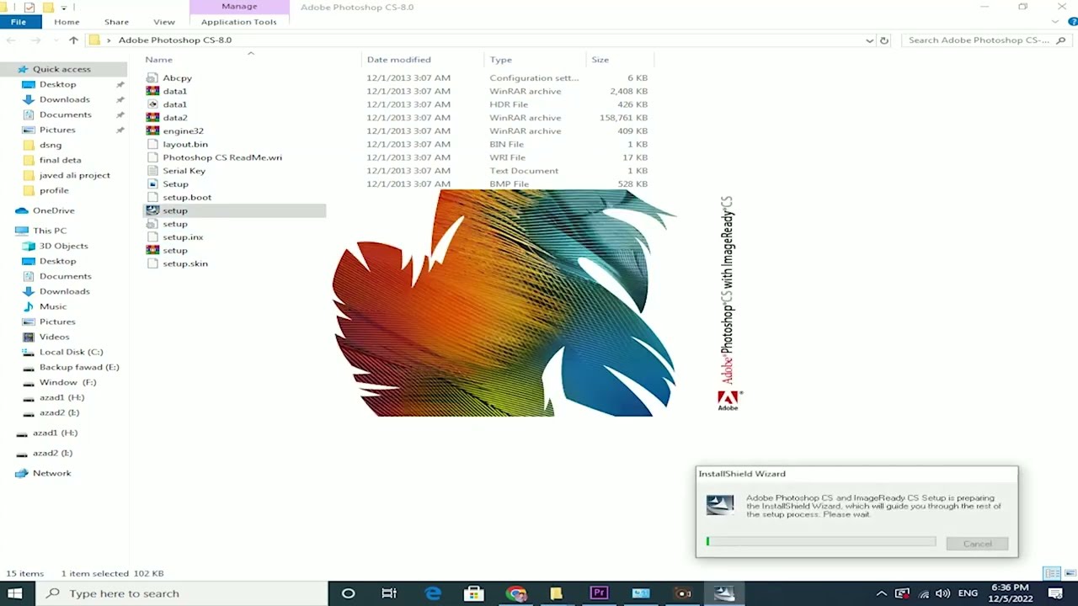
Task: Open the volume control icon
Action: click(942, 593)
